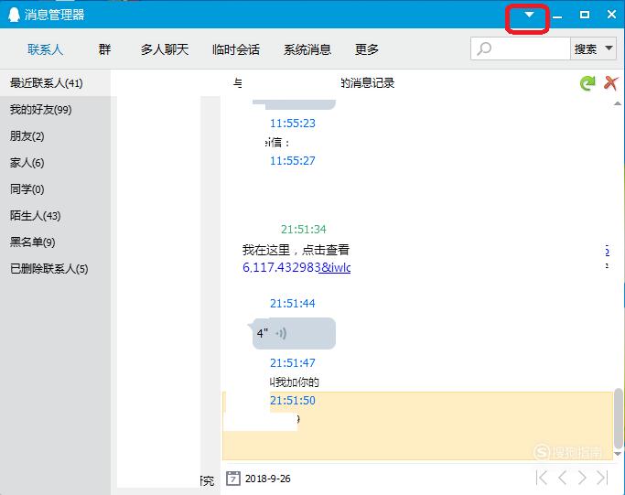The height and width of the screenshot is (495, 625).
Task: Click the timestamp 21:51:47
Action: 293,362
